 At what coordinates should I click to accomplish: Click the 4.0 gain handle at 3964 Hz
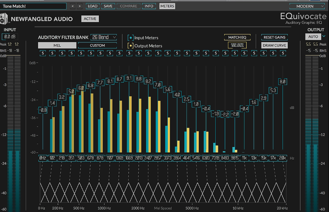(177, 94)
